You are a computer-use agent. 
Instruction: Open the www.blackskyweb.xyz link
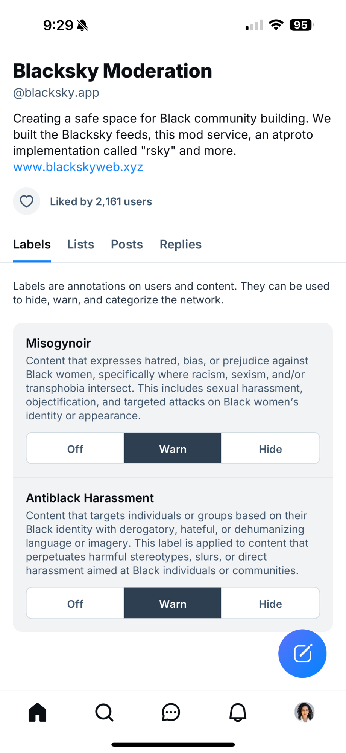coord(78,167)
